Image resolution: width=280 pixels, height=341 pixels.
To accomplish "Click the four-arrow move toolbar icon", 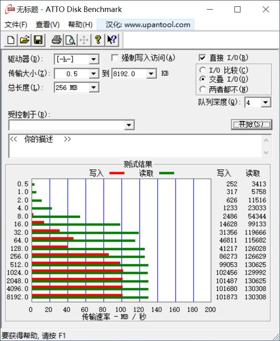I will (x=84, y=40).
